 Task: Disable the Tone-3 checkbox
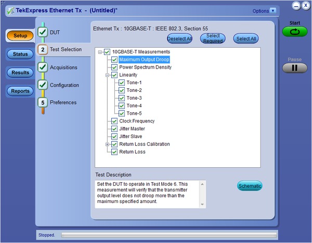[x=122, y=98]
